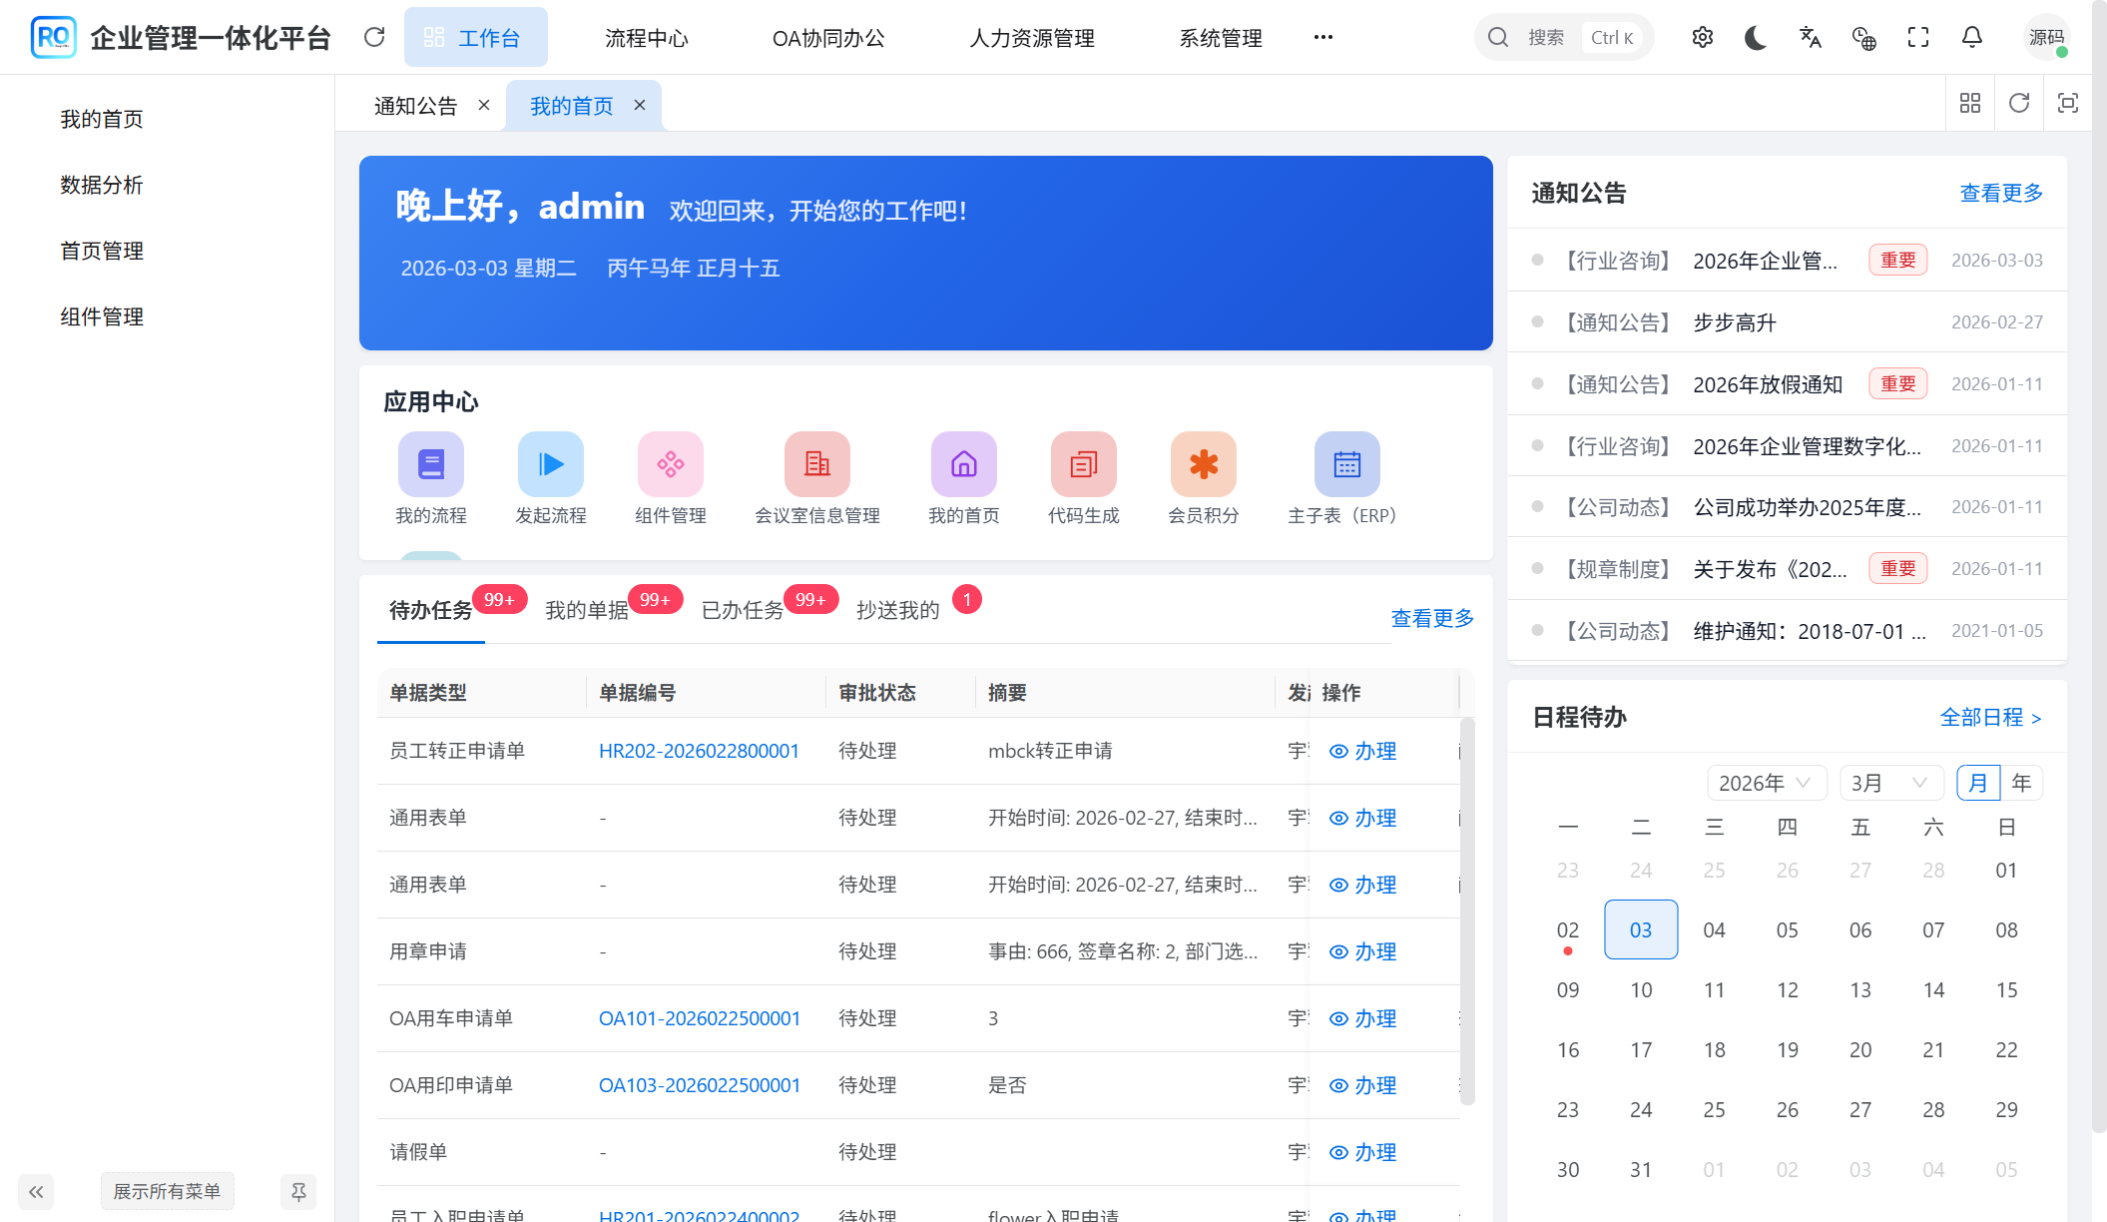
Task: Expand the ... overflow menu in top navigation
Action: (x=1323, y=37)
